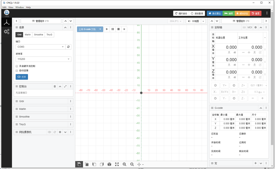Viewport: 275px width, 169px height.
Task: Toggle keyboard jog icon in axes widget
Action: coord(244,28)
